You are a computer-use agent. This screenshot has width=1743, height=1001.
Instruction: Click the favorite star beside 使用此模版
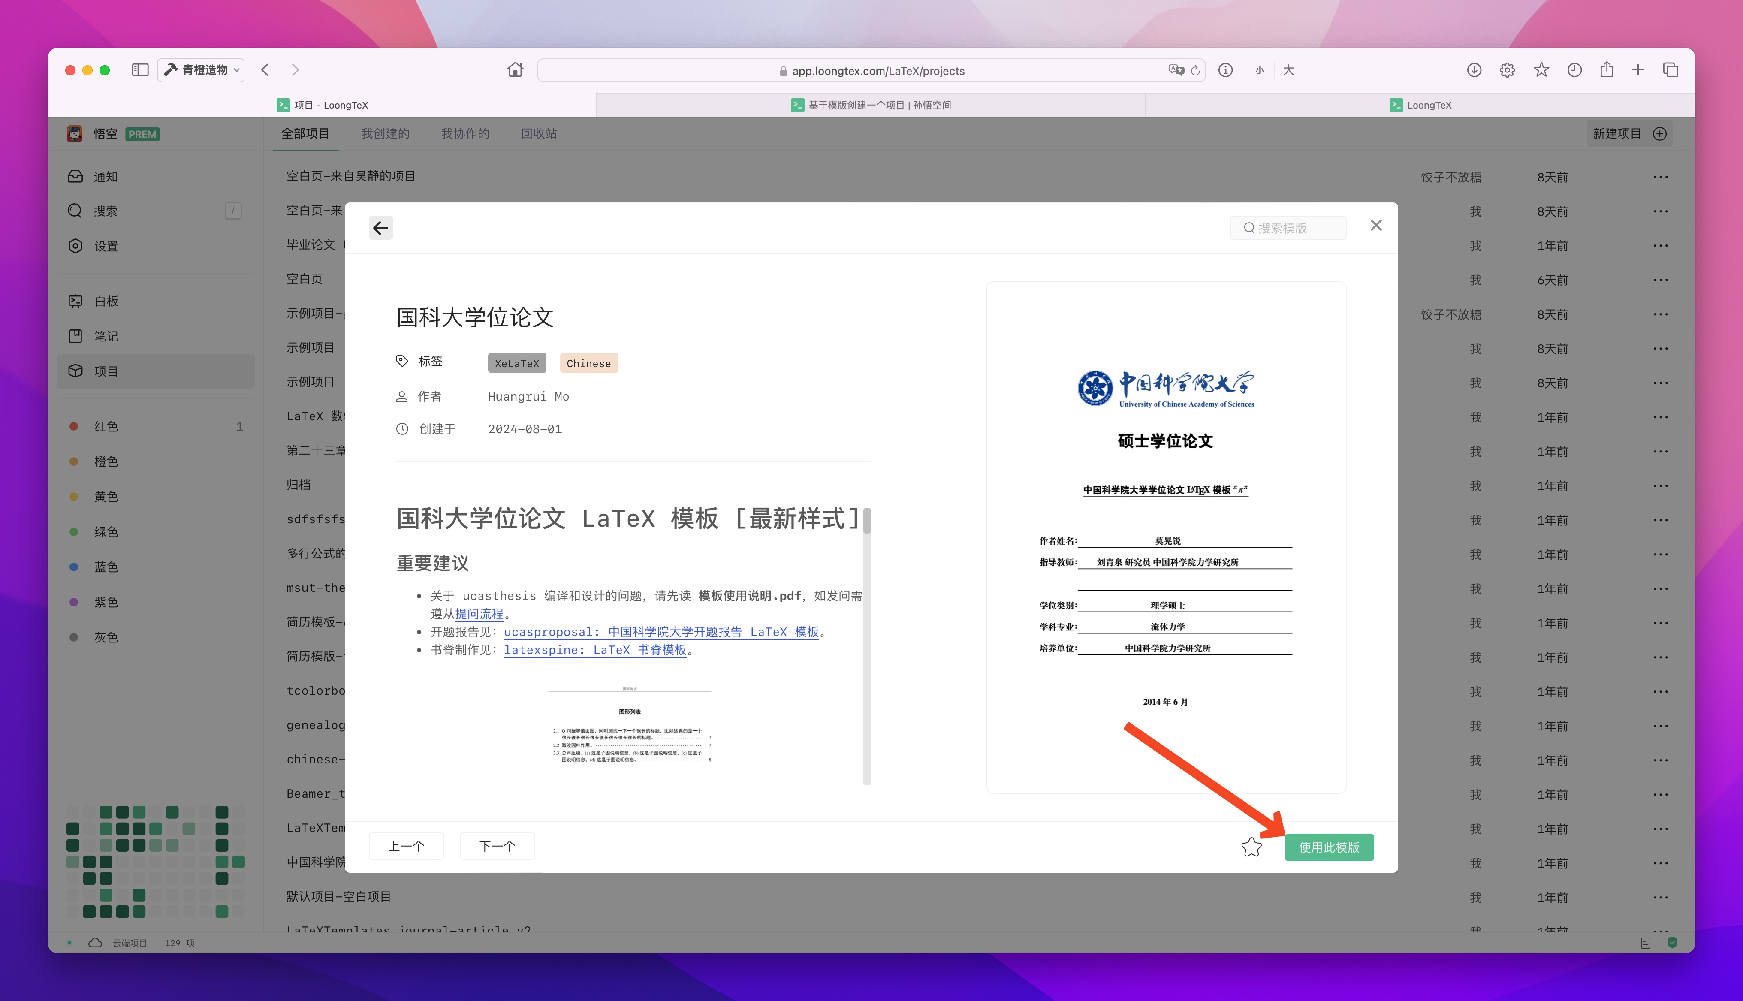[x=1251, y=847]
